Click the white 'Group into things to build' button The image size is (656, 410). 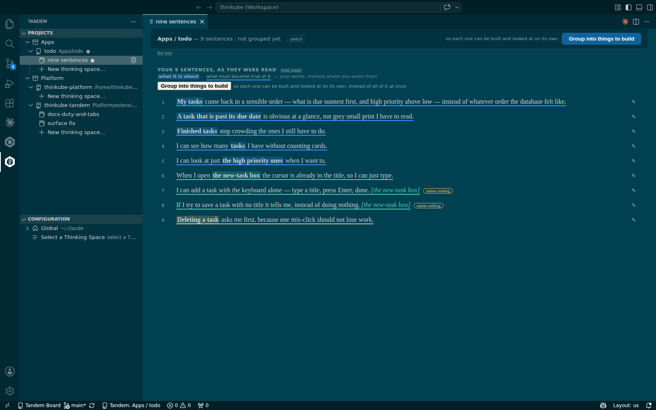(194, 86)
